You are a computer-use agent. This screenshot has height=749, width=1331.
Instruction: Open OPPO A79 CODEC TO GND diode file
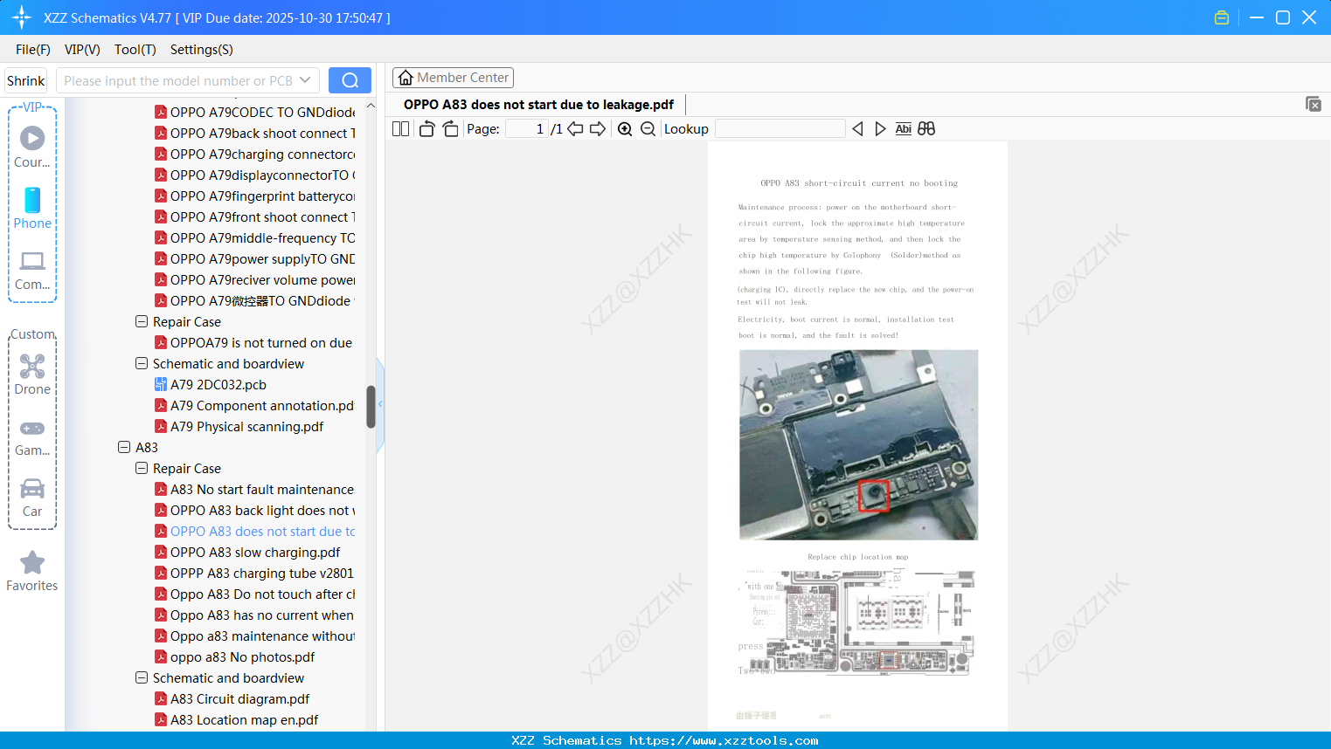(254, 112)
